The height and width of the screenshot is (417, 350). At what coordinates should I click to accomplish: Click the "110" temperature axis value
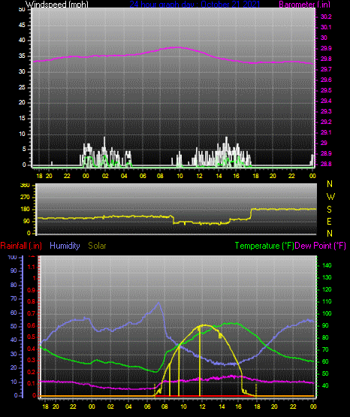(327, 301)
